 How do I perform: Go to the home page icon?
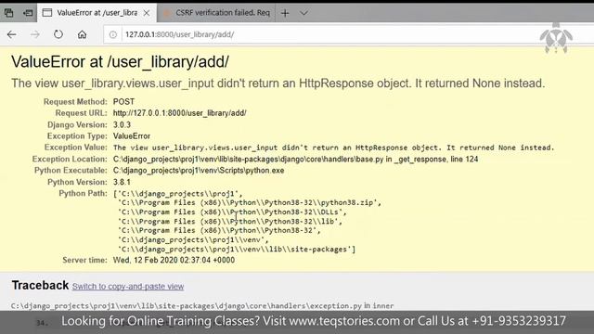click(82, 35)
